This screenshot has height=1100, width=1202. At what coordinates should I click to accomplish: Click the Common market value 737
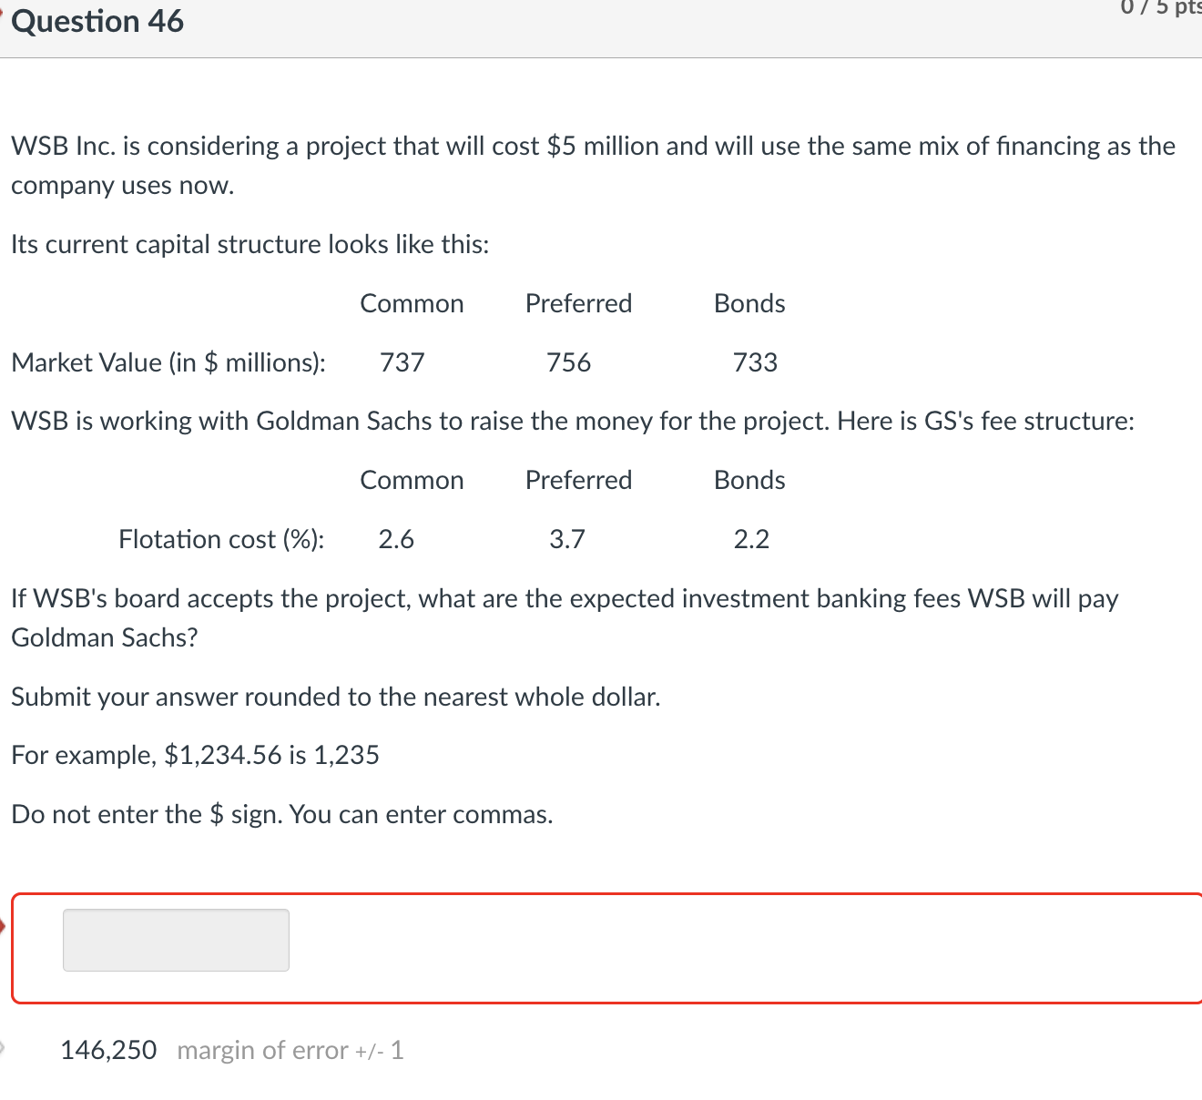[402, 362]
